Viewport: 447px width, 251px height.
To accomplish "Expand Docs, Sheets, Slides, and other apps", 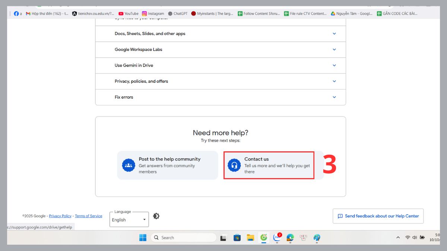I will click(221, 33).
